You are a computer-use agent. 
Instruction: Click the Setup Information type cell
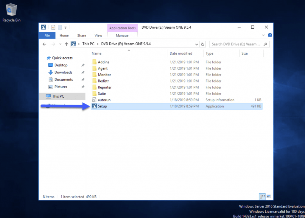pos(220,100)
